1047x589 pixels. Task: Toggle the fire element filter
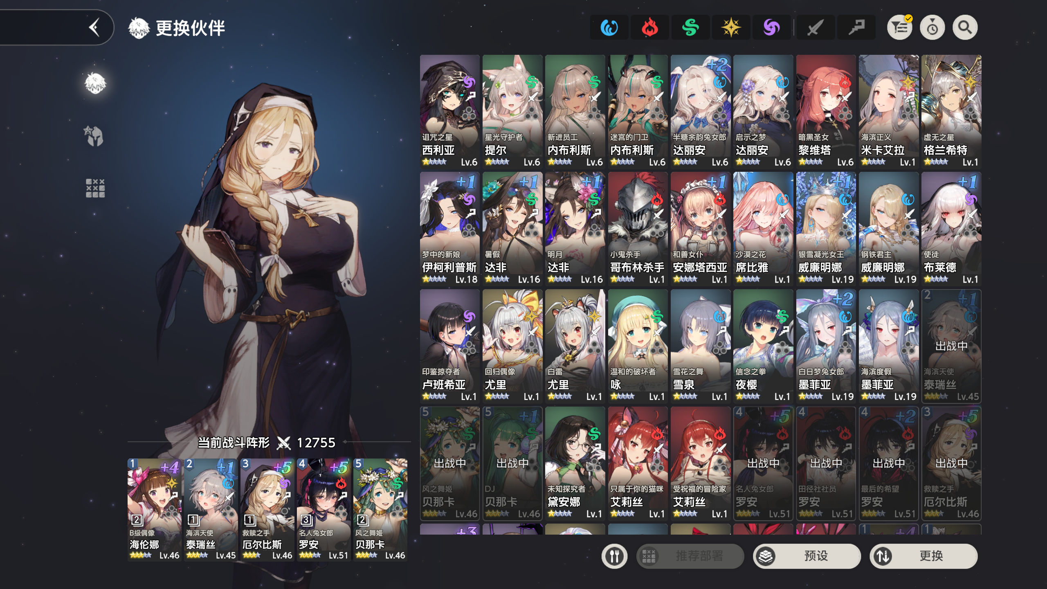click(649, 28)
